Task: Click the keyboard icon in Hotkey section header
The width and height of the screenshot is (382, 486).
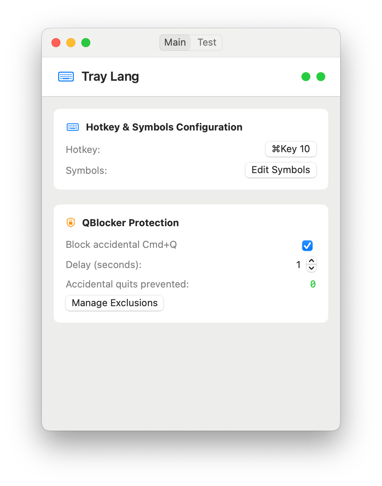Action: point(73,127)
